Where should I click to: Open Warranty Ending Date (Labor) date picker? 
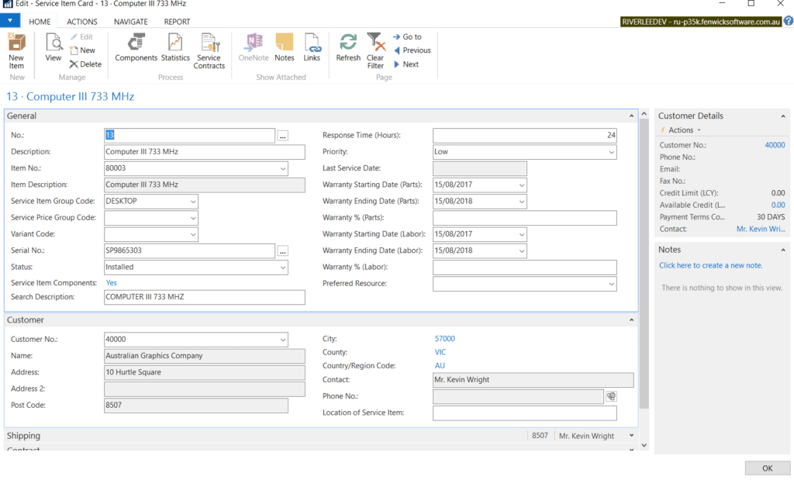[522, 250]
